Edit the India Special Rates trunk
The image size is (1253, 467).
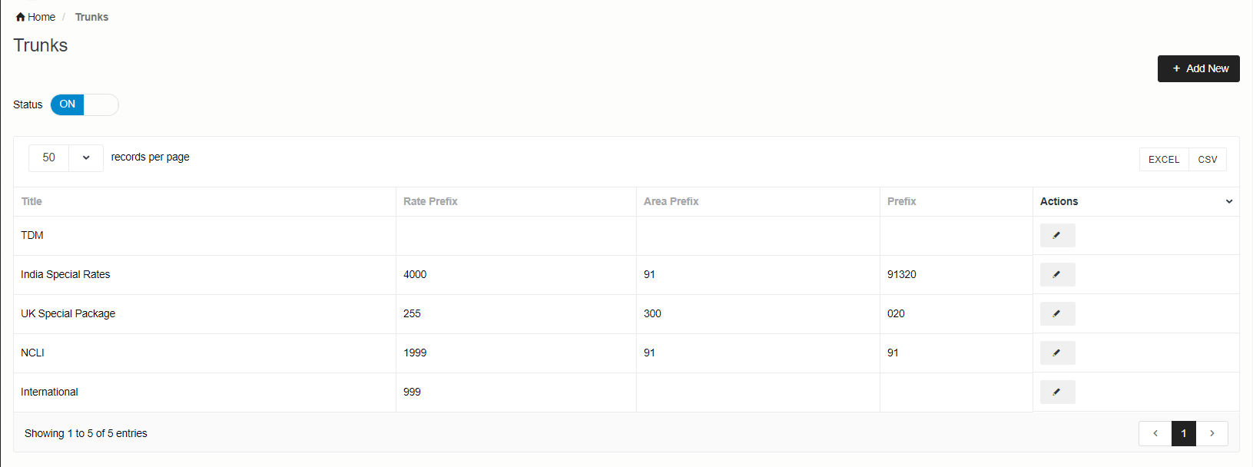pyautogui.click(x=1057, y=275)
